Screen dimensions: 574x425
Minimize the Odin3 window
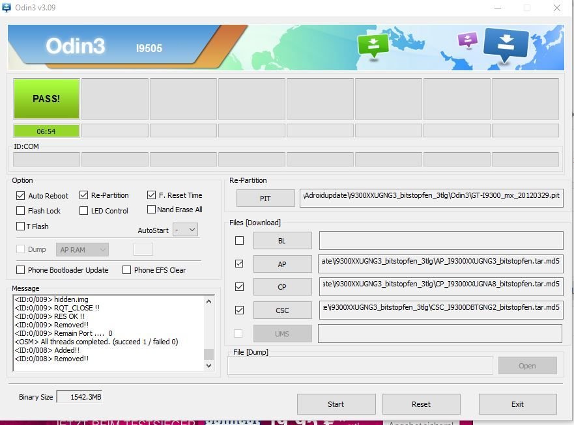(x=498, y=8)
